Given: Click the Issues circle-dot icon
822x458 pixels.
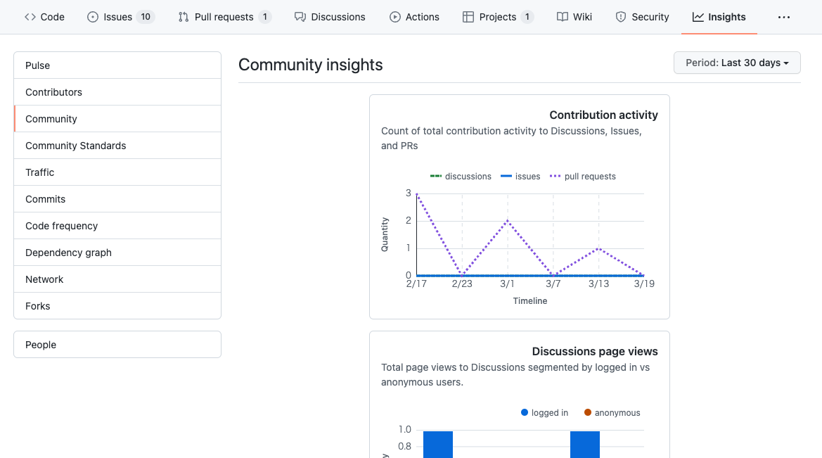Looking at the screenshot, I should (93, 17).
